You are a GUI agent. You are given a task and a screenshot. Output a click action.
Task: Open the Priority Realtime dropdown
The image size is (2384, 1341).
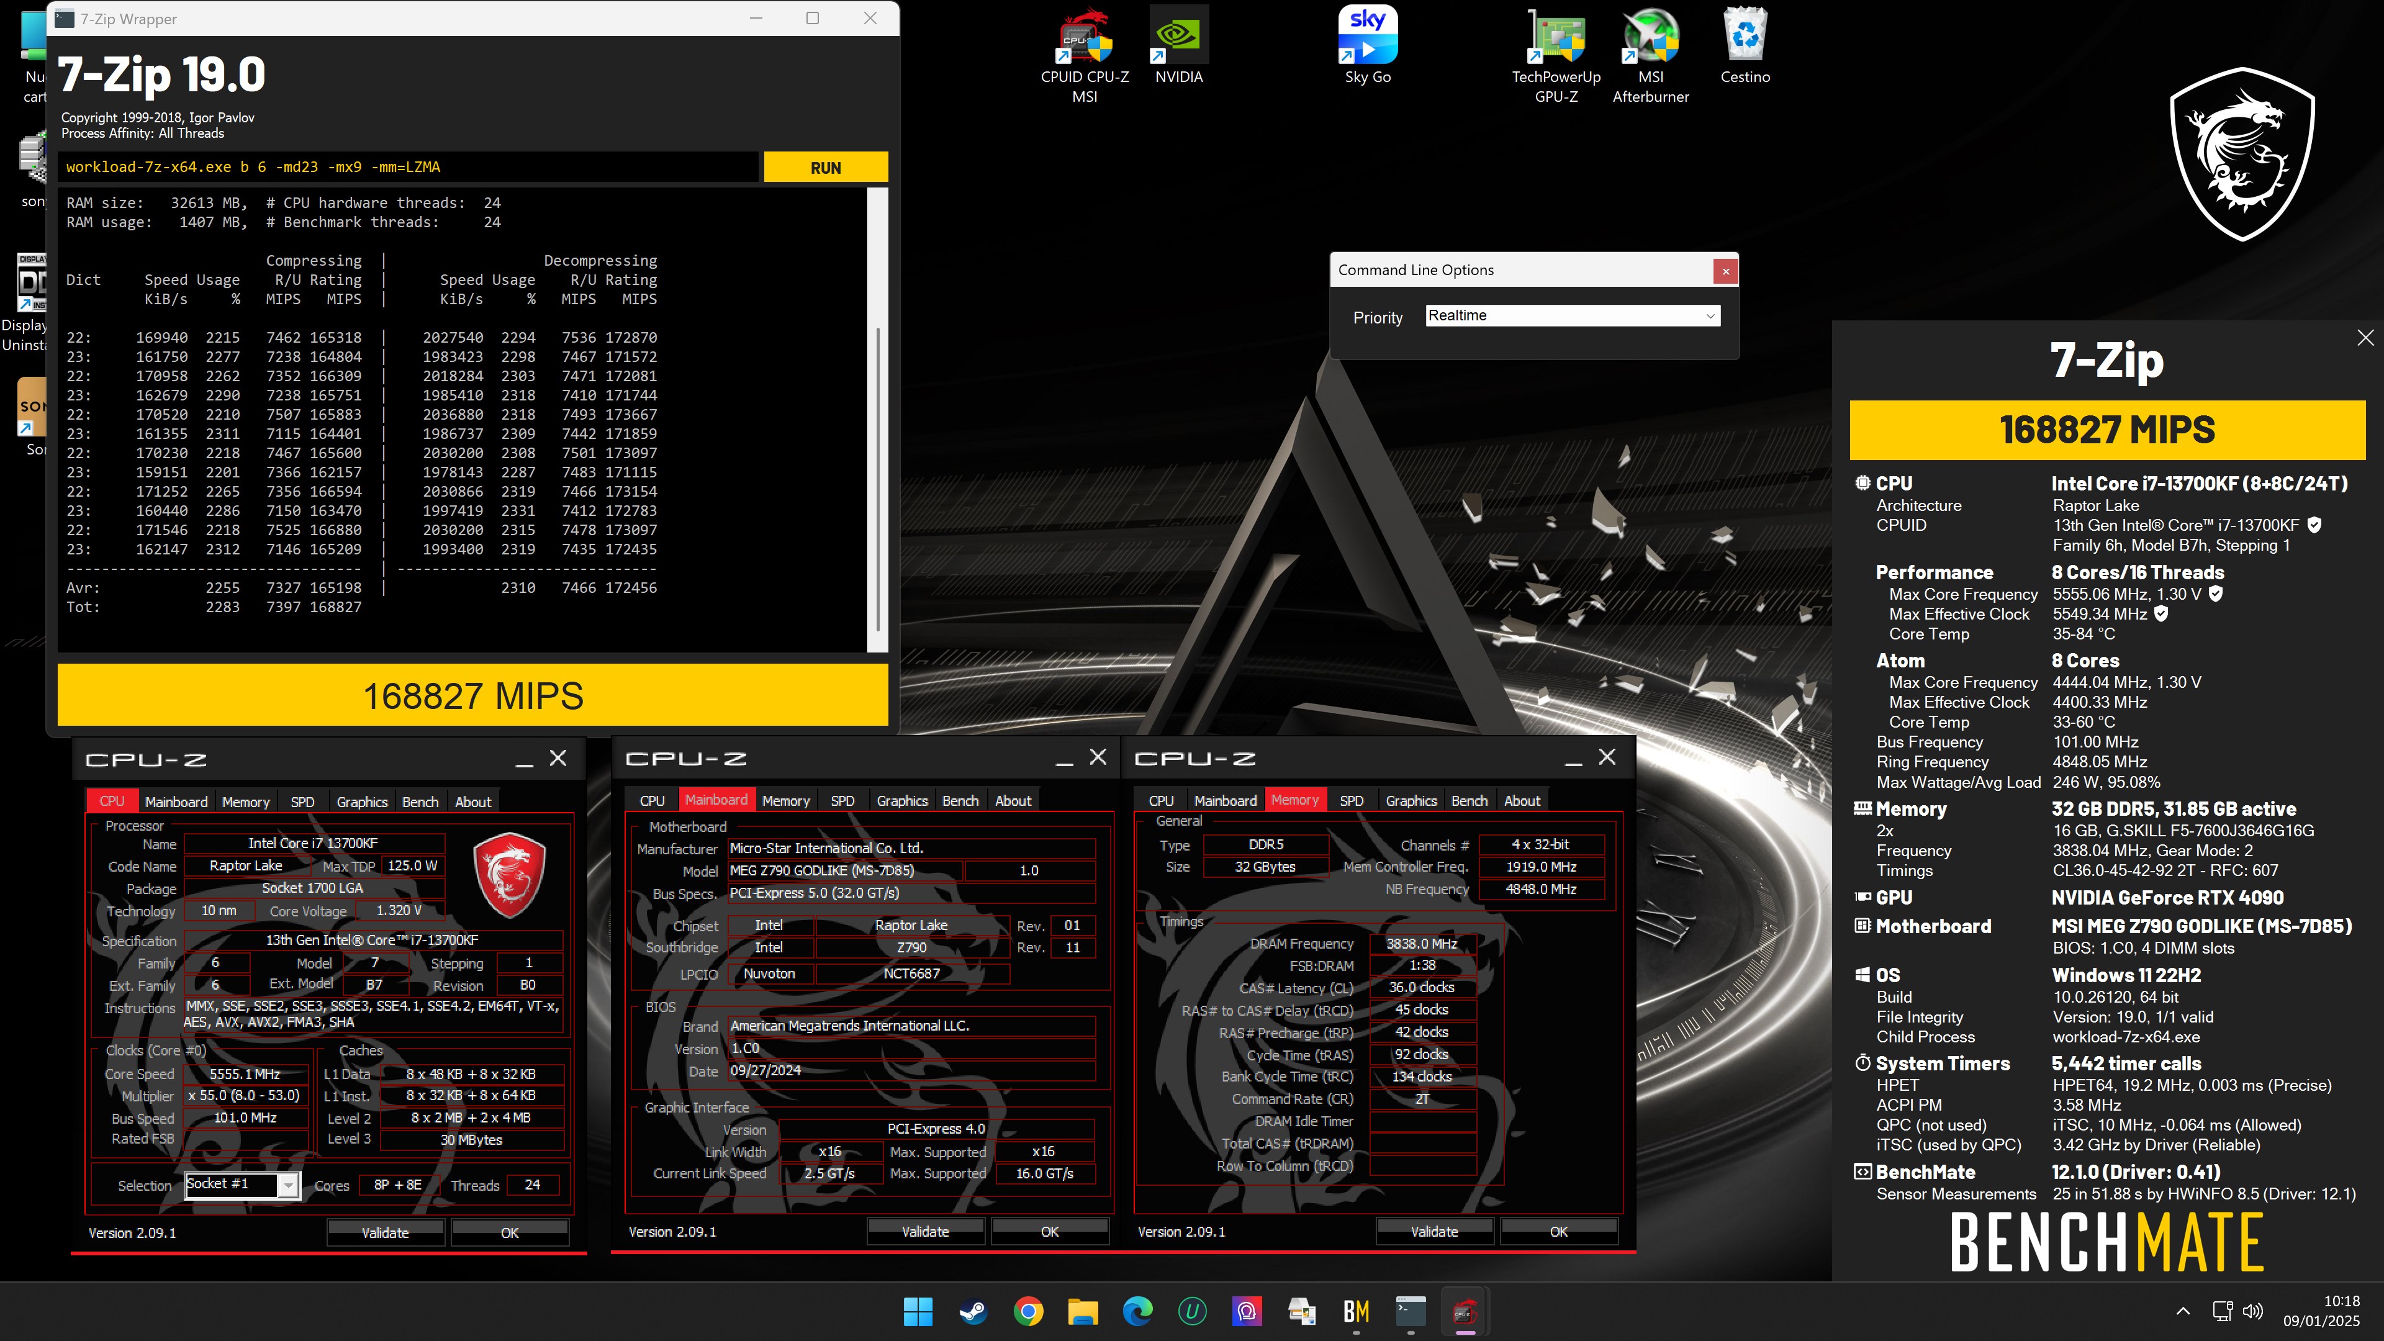1573,315
